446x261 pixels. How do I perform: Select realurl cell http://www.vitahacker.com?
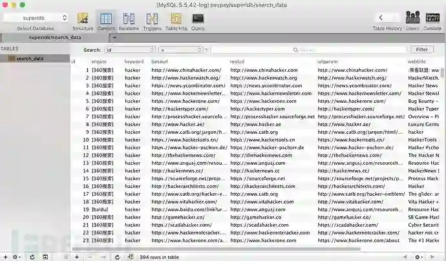[262, 202]
